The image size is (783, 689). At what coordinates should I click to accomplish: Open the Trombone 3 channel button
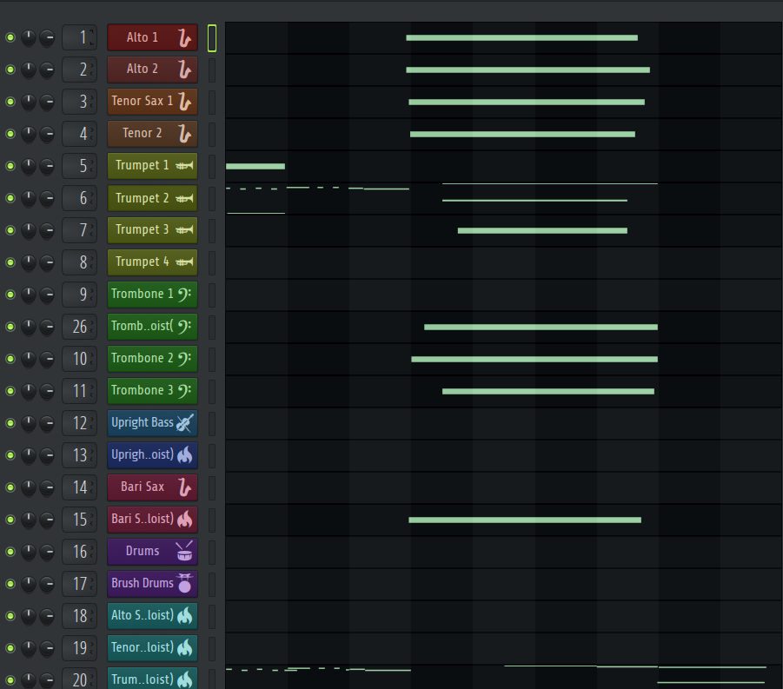point(152,391)
